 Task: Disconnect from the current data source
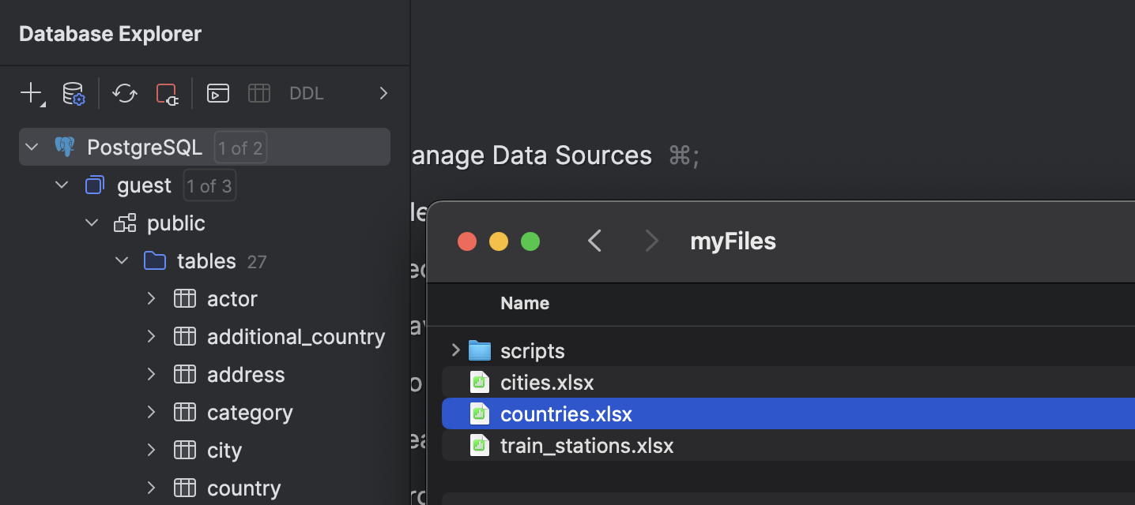click(166, 93)
